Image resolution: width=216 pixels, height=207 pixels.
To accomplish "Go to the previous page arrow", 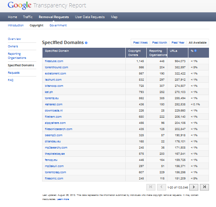I will tap(162, 187).
